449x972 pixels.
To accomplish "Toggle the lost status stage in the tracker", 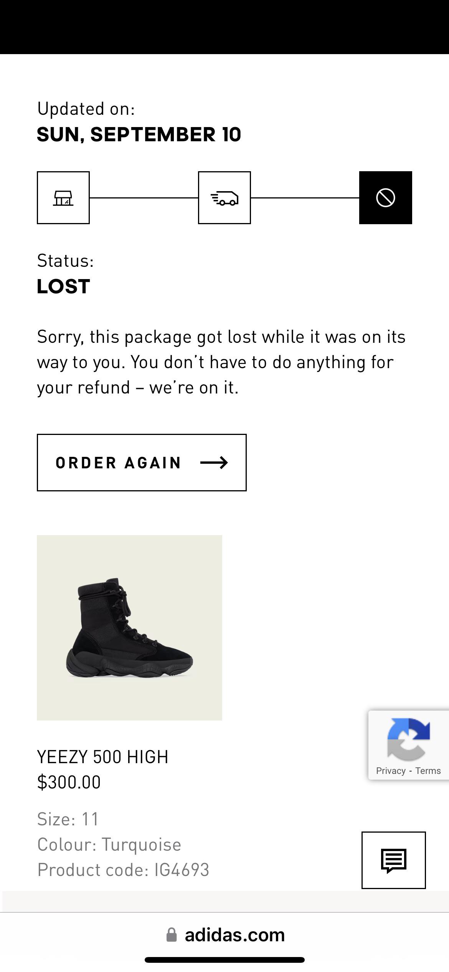I will (386, 198).
